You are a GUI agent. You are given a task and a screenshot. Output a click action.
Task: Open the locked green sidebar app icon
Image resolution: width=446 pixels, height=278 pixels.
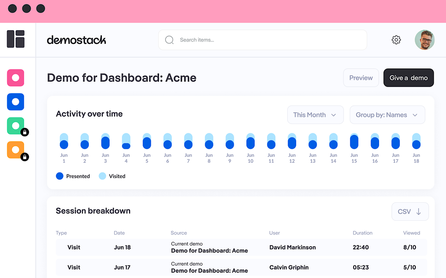click(16, 126)
